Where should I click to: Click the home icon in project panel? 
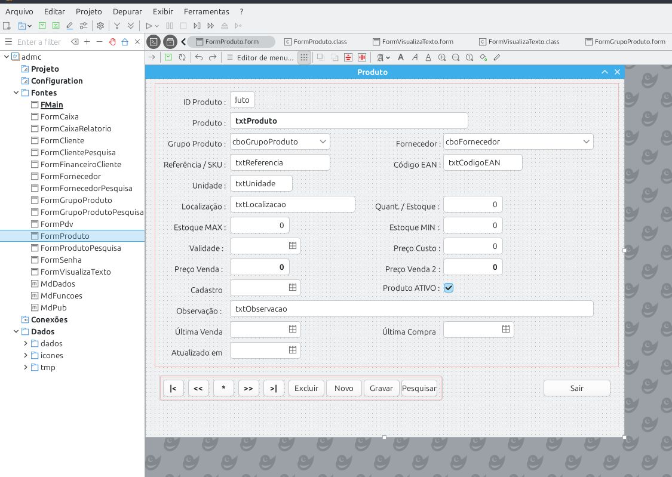(125, 42)
